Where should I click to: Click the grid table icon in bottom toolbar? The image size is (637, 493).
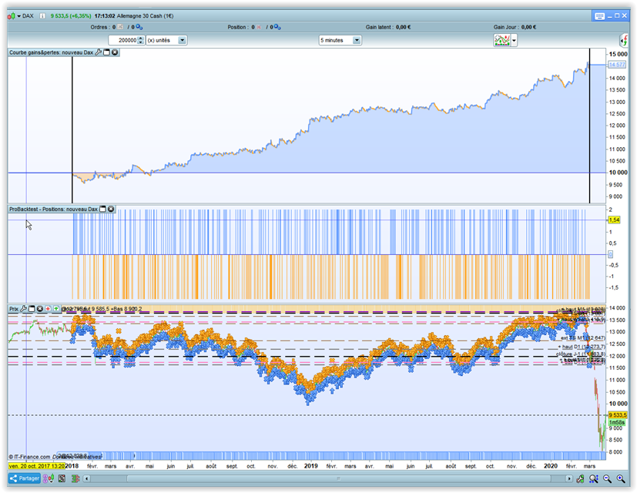click(62, 479)
